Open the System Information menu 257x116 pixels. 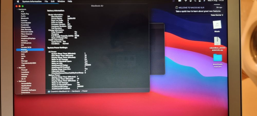[32, 2]
